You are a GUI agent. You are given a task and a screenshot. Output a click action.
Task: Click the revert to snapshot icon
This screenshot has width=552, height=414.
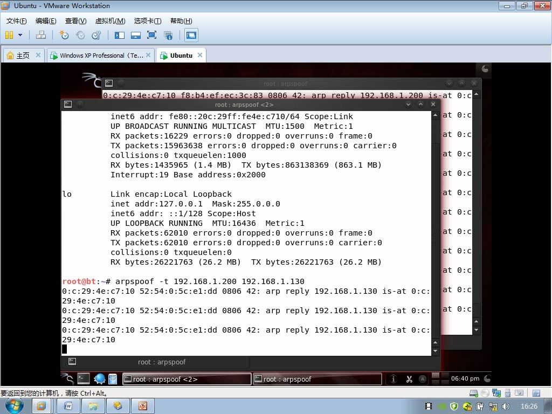pos(80,35)
